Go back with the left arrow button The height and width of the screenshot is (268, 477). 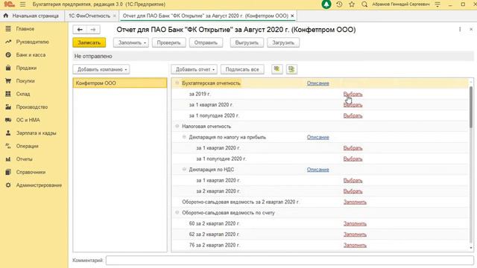coord(80,30)
